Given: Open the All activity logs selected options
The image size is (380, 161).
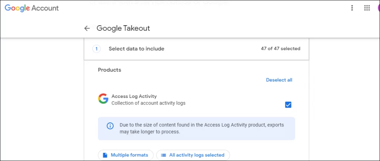Looking at the screenshot, I should coord(193,155).
